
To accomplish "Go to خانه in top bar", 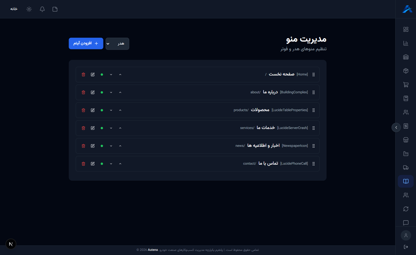I will tap(14, 9).
